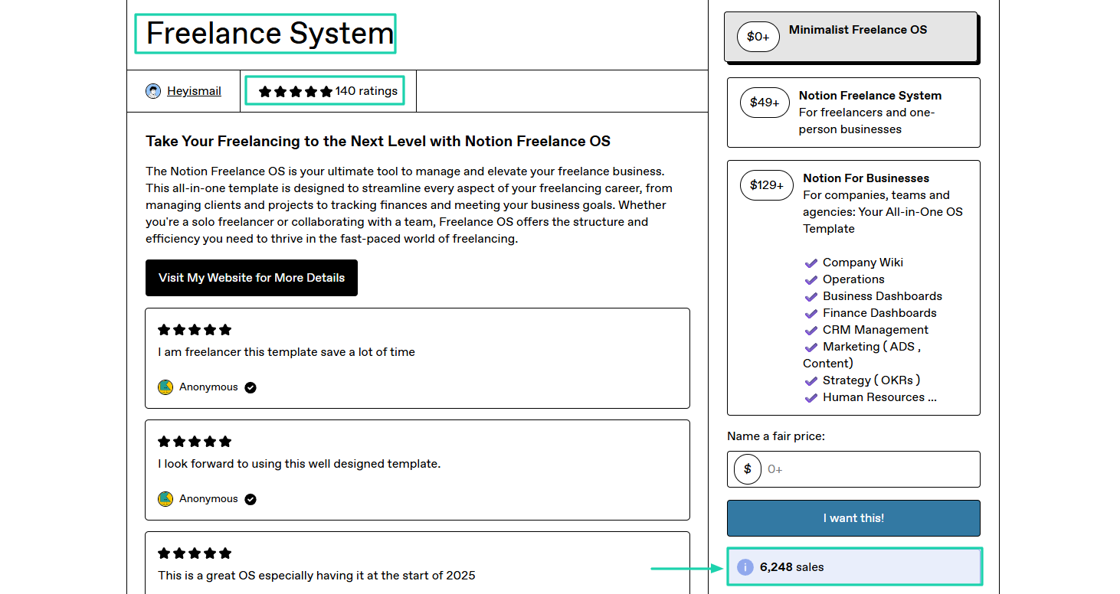Click the 6,248 sales info bar
1120x594 pixels.
click(853, 567)
